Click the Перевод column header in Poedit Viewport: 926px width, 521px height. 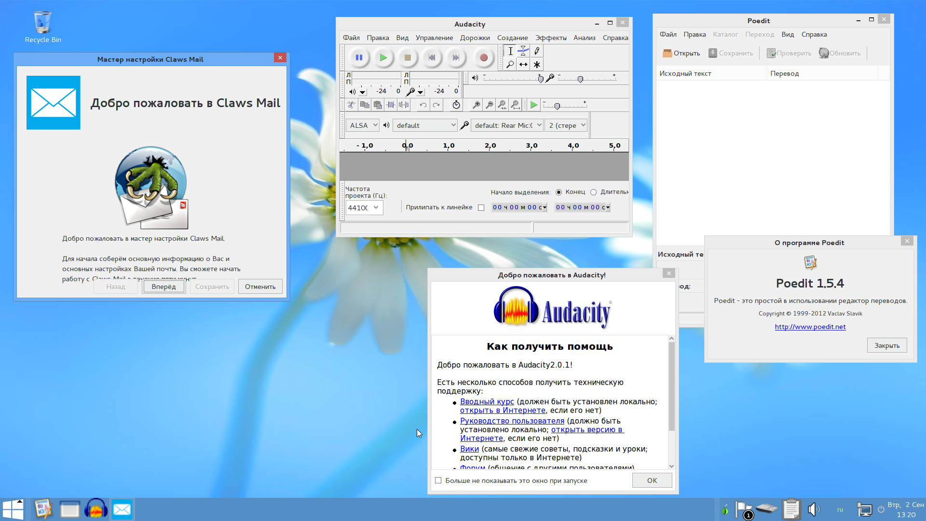point(822,73)
